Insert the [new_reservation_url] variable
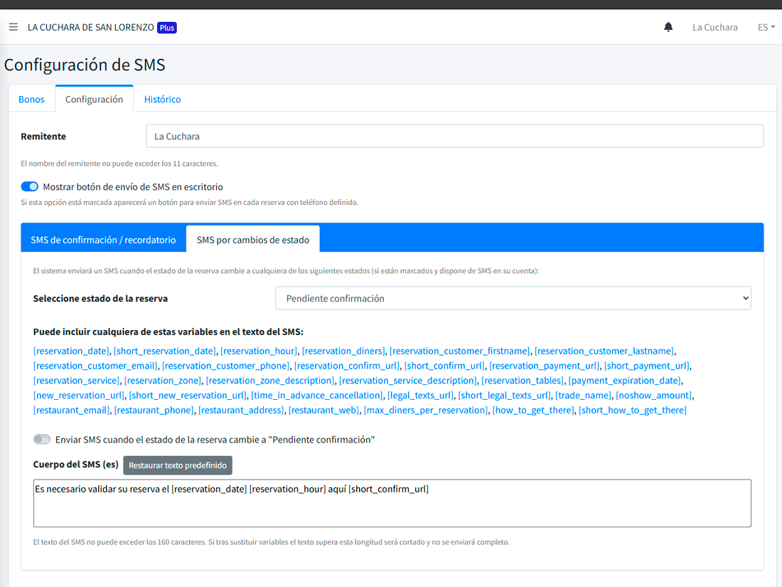 point(79,396)
